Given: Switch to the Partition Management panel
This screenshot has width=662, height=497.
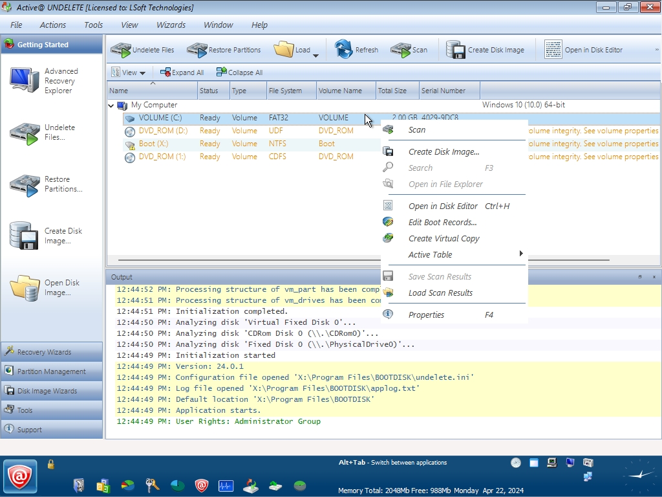Looking at the screenshot, I should pyautogui.click(x=52, y=371).
